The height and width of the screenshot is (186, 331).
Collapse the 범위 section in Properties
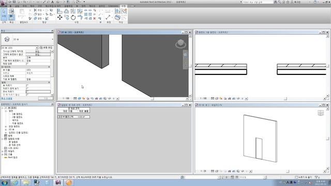pyautogui.click(x=49, y=83)
